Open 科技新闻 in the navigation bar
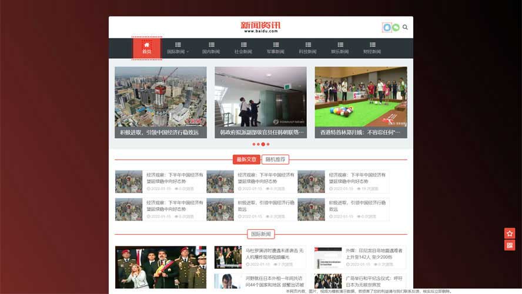The width and height of the screenshot is (522, 294). coord(307,52)
